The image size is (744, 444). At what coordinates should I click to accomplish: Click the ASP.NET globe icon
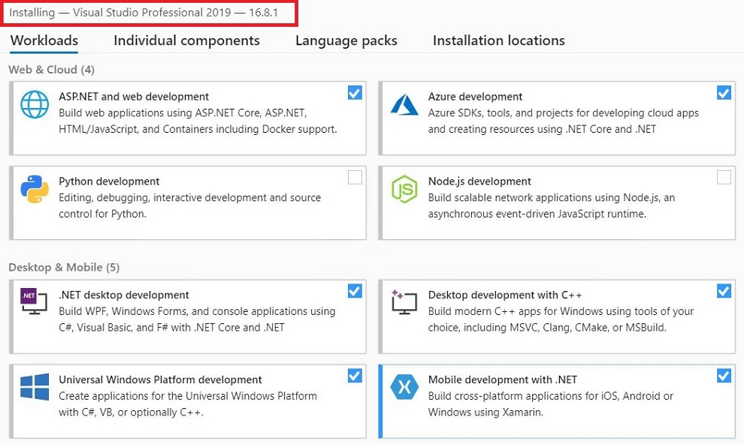coord(35,104)
